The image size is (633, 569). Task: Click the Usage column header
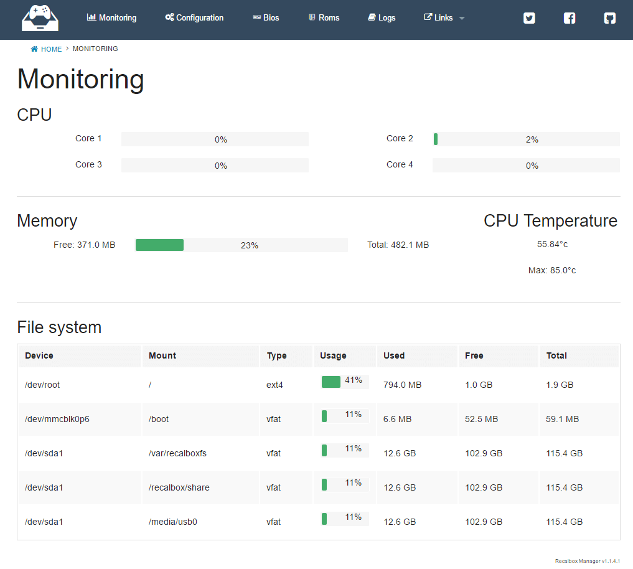click(x=333, y=355)
